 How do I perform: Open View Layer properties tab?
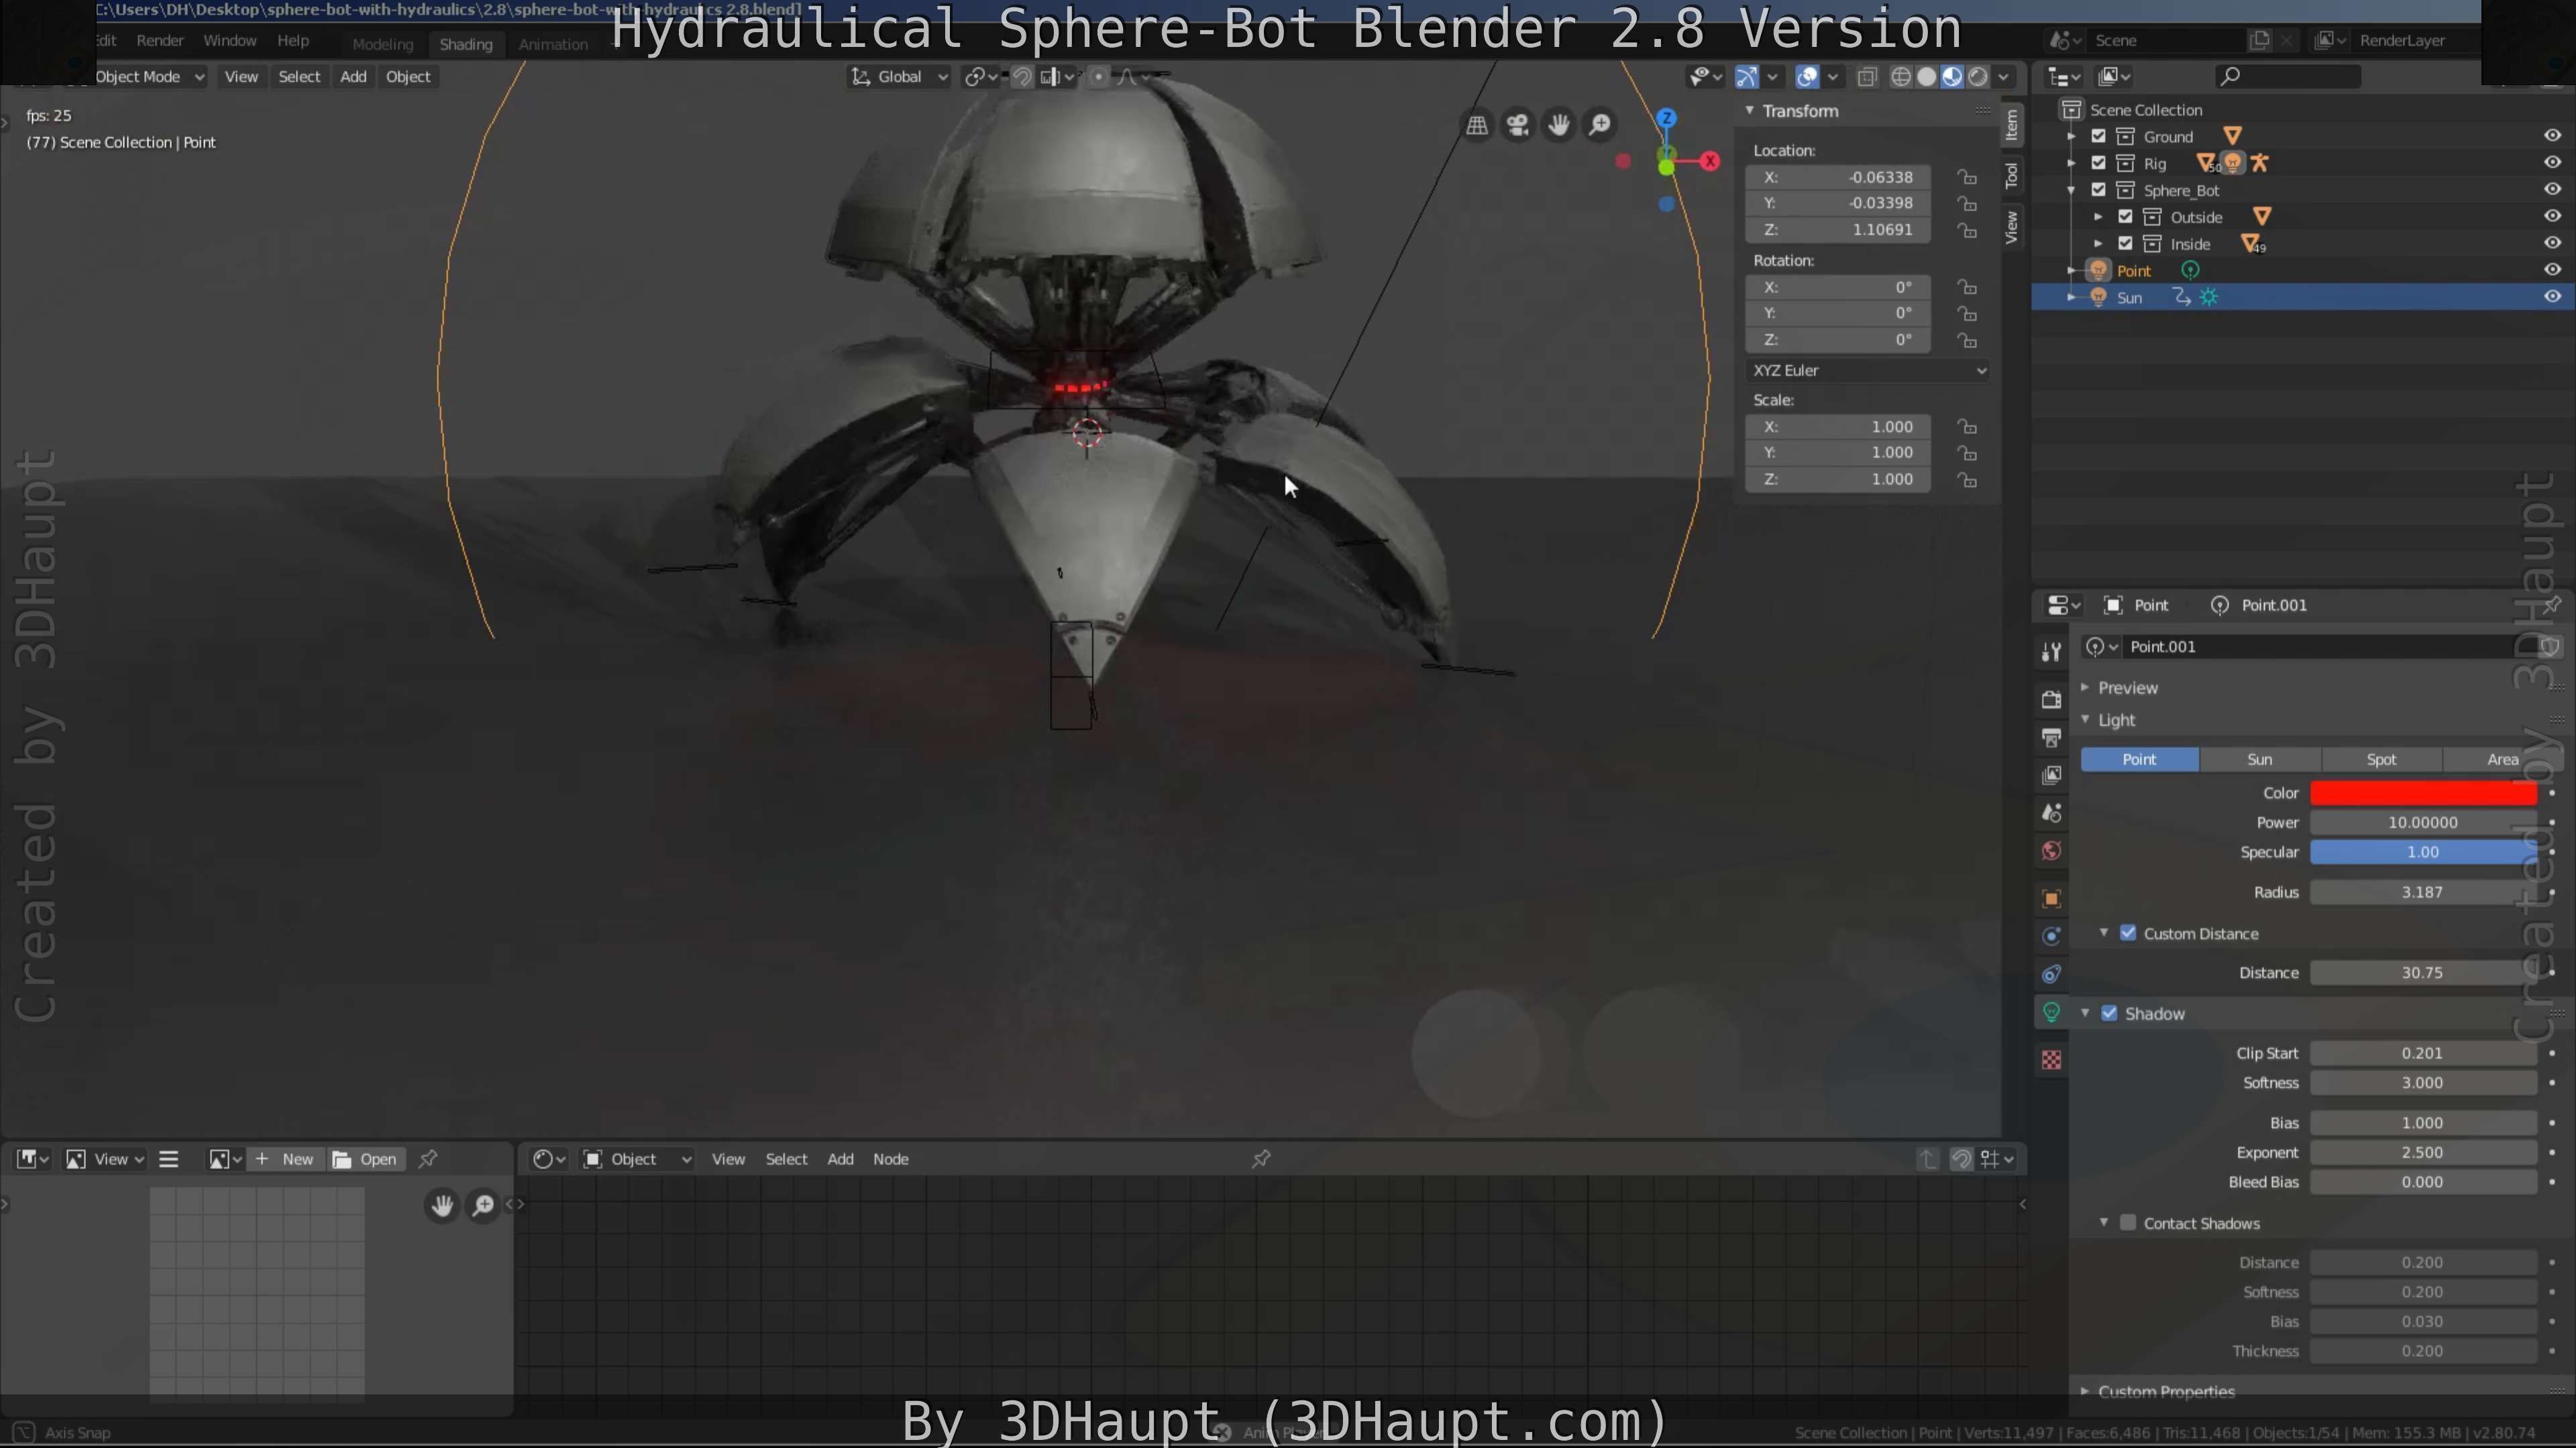2051,776
